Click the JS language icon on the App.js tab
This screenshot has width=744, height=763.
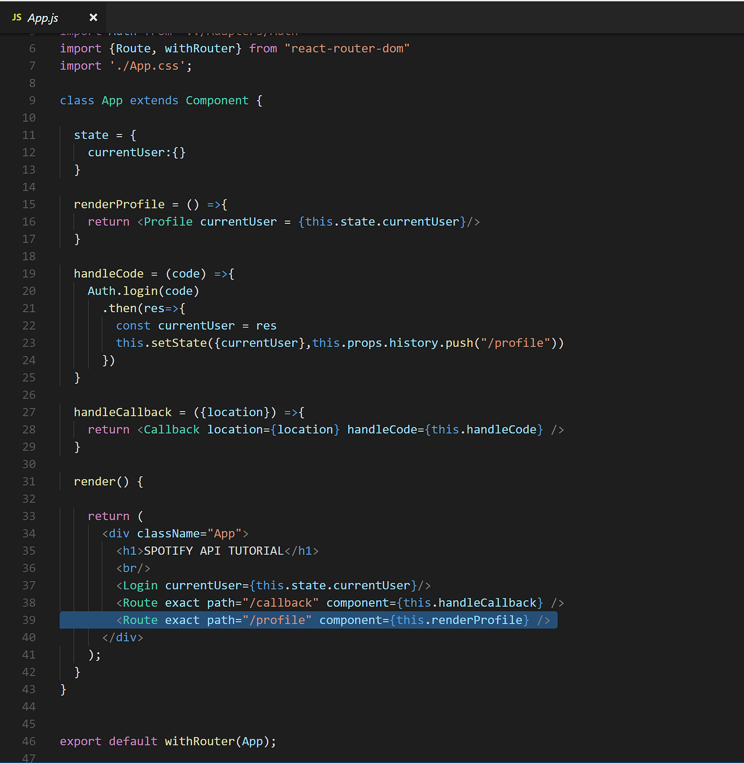pyautogui.click(x=17, y=17)
